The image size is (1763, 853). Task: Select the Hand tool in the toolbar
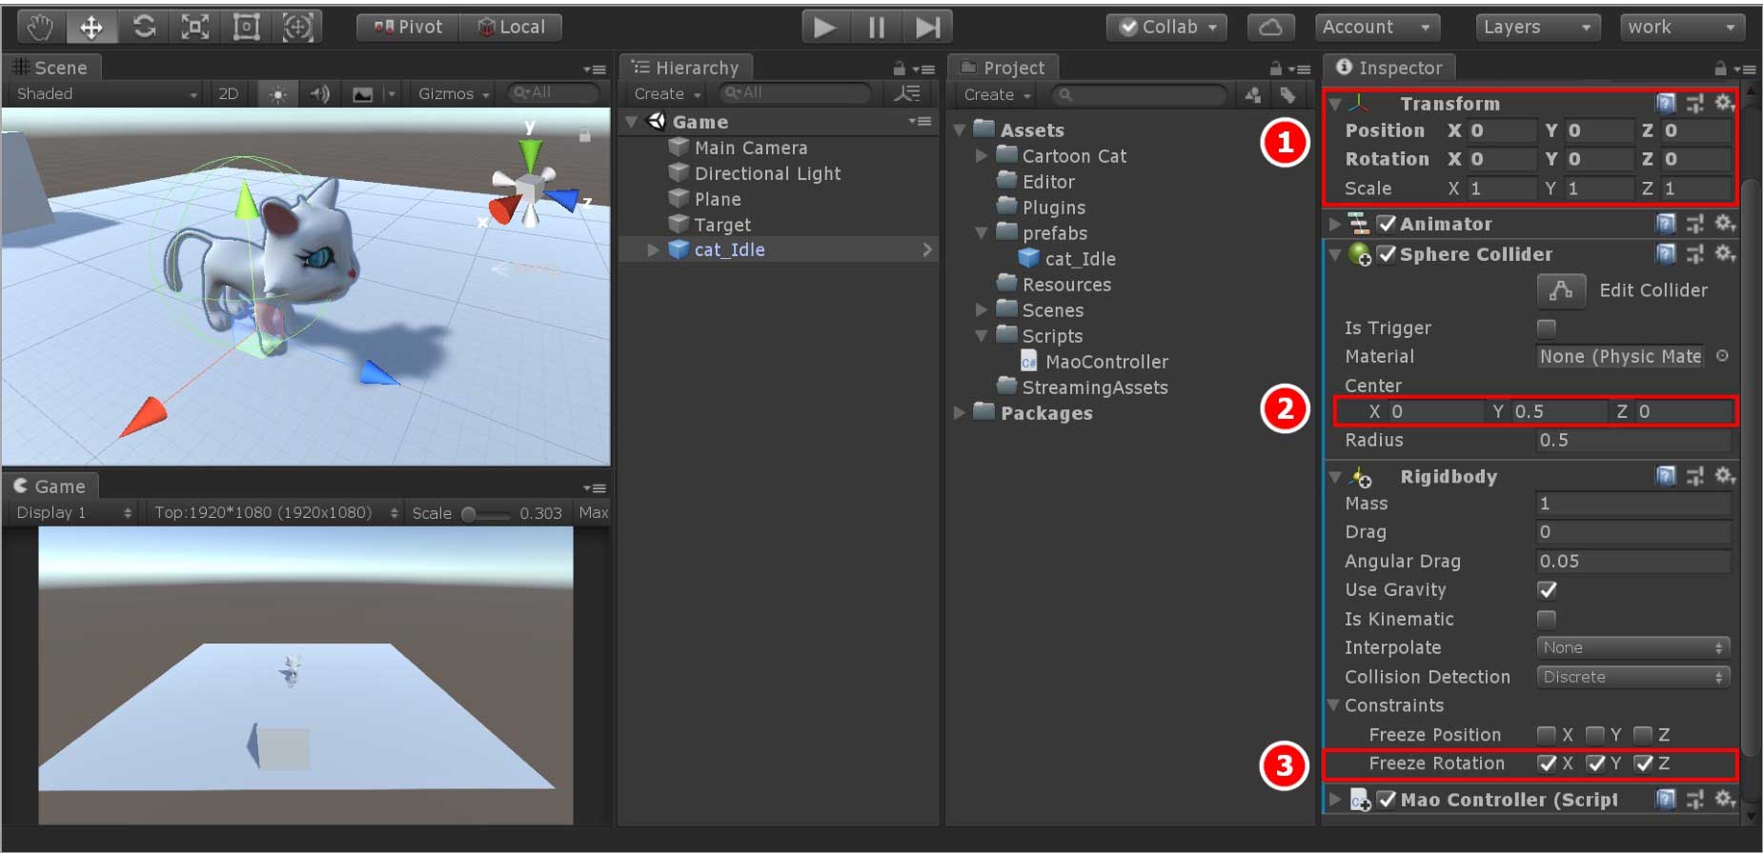coord(39,27)
